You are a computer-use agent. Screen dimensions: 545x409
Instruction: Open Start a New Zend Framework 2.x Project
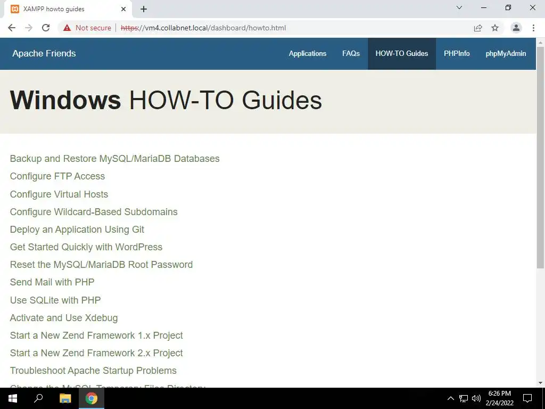[96, 353]
